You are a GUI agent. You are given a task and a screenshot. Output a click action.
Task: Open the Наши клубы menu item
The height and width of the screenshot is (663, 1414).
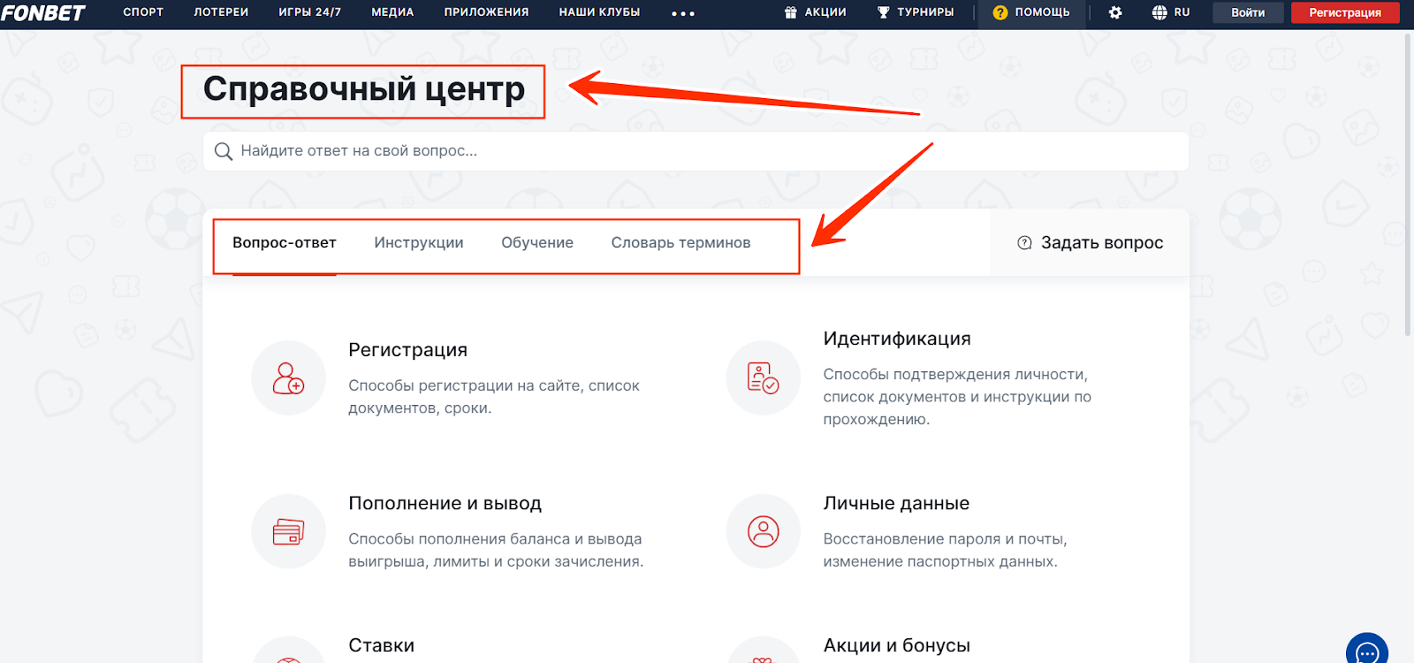599,12
